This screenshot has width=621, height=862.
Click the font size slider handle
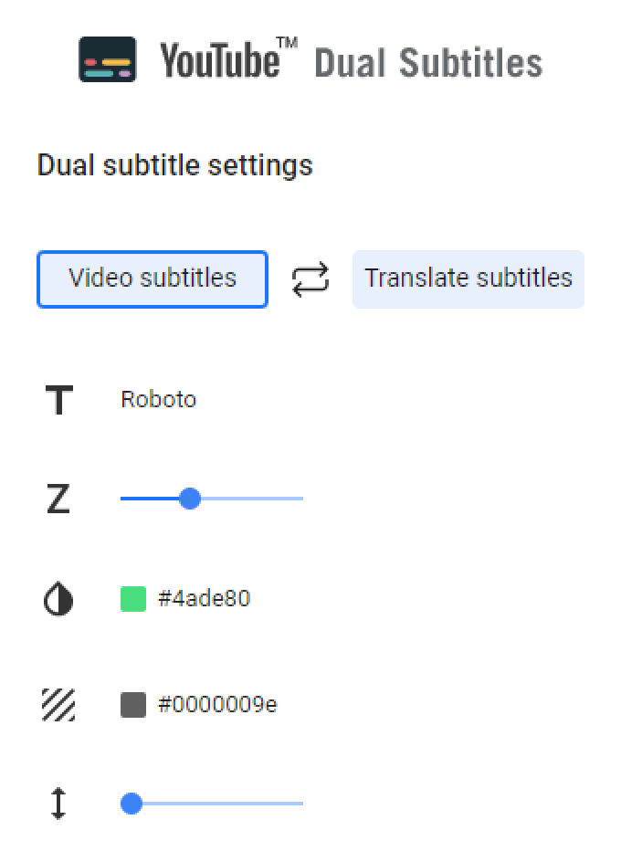click(189, 499)
